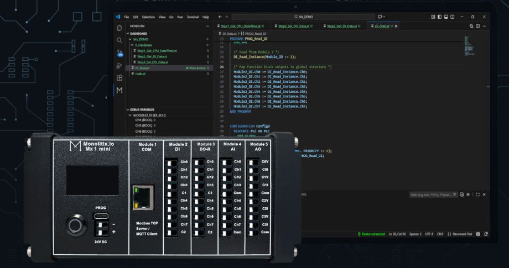Open Step1_Get_CPU_DateTime.st in the tree
Image resolution: width=509 pixels, height=268 pixels.
tap(157, 51)
